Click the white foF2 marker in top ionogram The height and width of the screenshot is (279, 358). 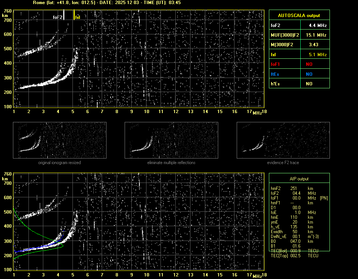64,15
